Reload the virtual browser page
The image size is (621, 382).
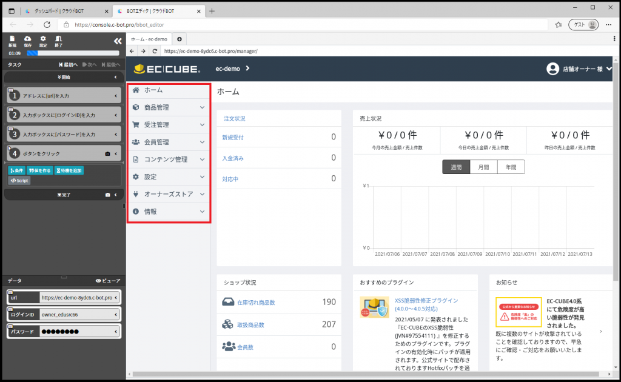(155, 51)
